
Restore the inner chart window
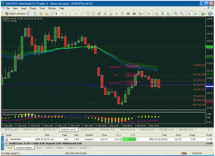pyautogui.click(x=208, y=8)
